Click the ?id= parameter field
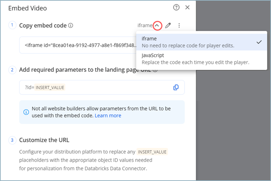The image size is (271, 181). point(96,87)
